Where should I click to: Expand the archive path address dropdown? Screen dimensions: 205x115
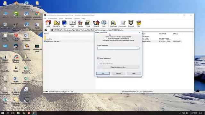[193, 30]
